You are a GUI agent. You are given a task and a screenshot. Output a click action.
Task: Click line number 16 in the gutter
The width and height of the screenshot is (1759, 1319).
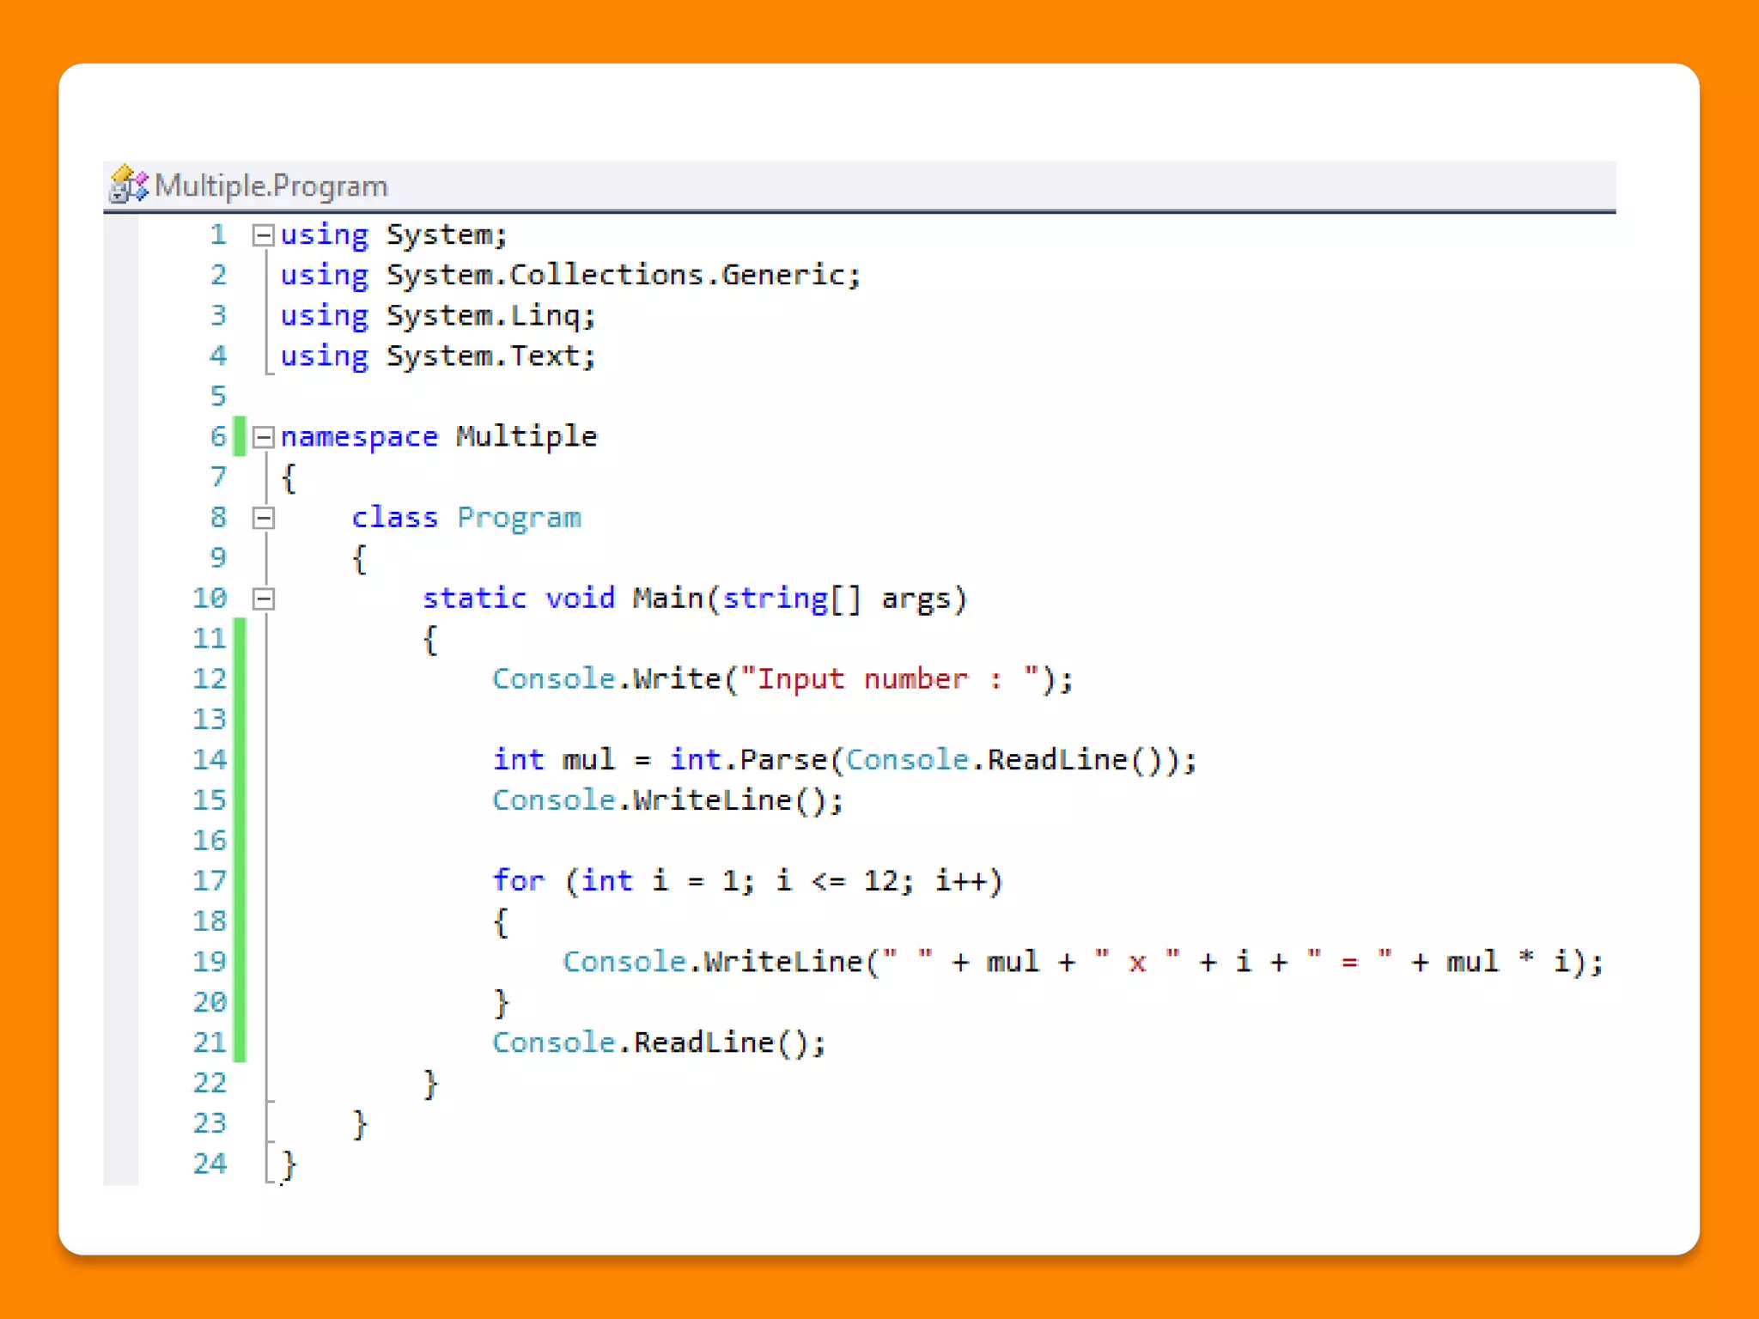coord(210,841)
